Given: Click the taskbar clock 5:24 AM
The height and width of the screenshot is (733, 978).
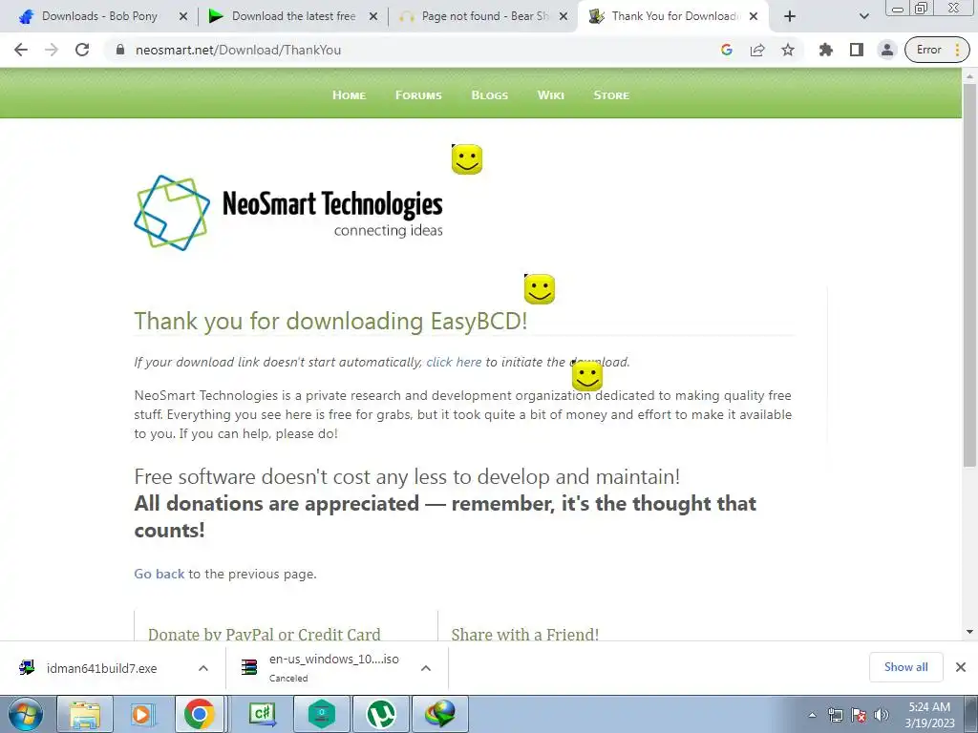Looking at the screenshot, I should (x=929, y=715).
